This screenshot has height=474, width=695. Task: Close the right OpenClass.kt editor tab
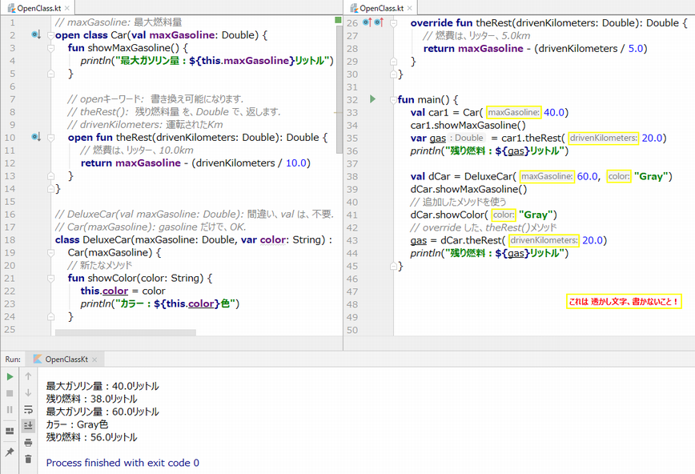(x=410, y=9)
